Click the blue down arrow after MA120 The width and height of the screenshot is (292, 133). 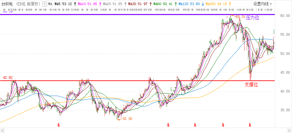click(202, 4)
